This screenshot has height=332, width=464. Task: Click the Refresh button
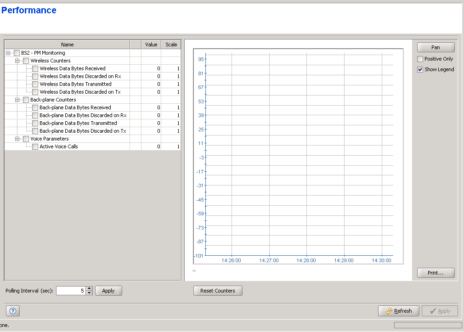click(398, 311)
